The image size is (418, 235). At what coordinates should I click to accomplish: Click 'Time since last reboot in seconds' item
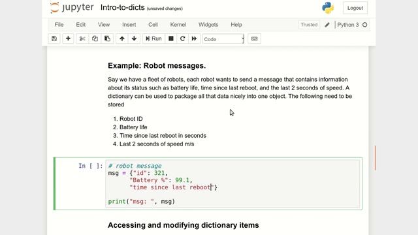163,136
